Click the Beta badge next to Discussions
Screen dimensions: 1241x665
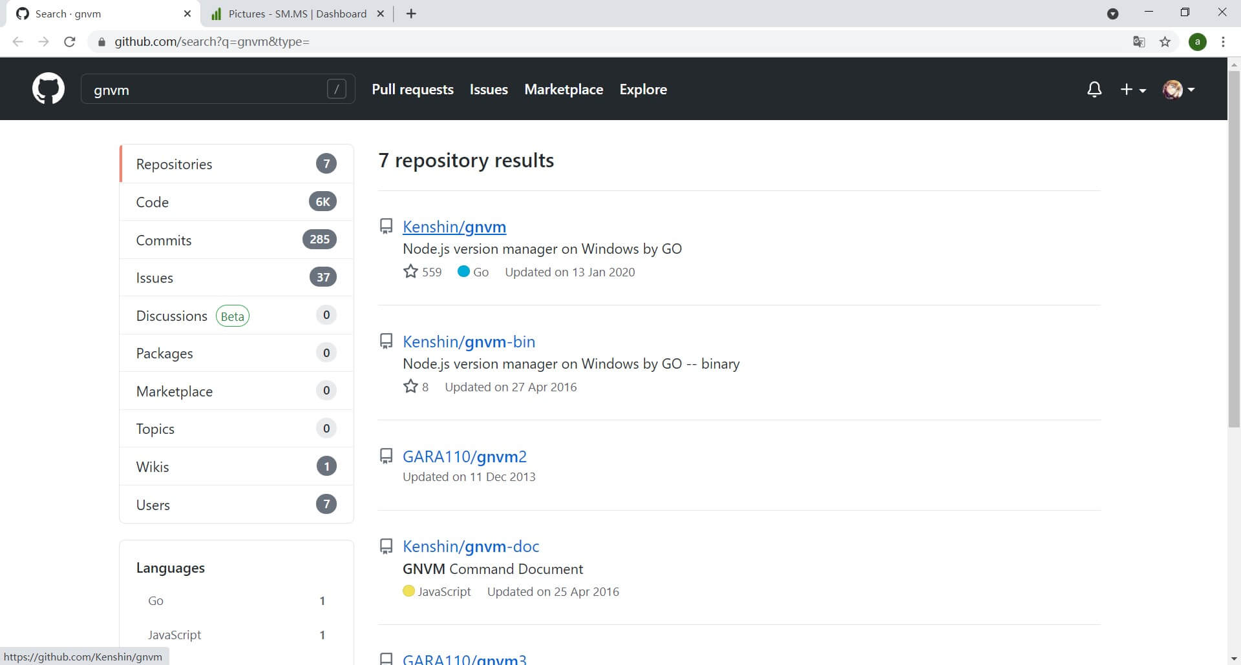click(233, 316)
